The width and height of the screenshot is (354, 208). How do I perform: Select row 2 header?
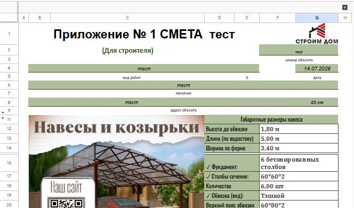tap(9, 50)
